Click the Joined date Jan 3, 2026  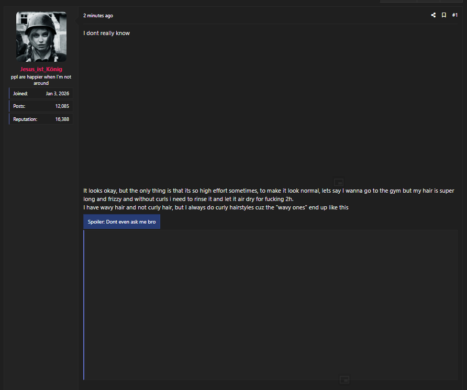(58, 94)
